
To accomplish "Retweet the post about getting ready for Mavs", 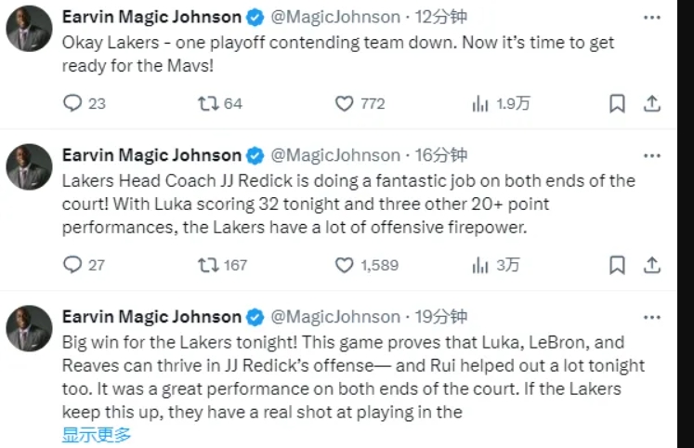I will [x=208, y=104].
